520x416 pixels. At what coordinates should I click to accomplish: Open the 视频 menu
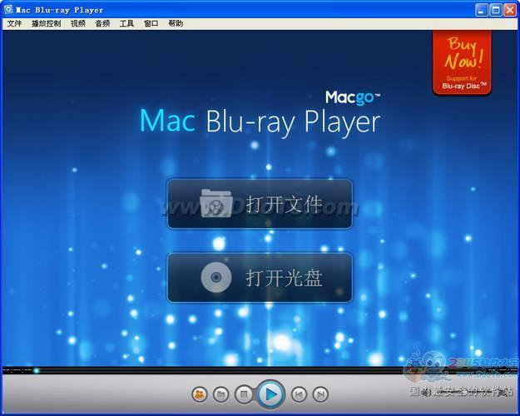point(78,23)
